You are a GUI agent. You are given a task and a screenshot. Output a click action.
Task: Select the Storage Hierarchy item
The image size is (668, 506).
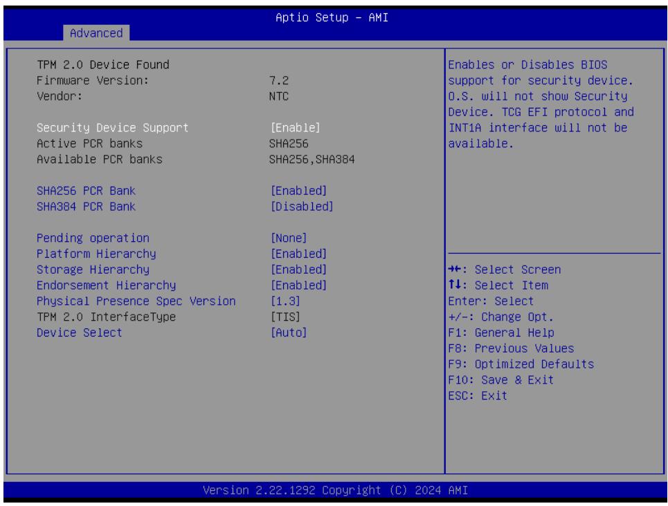pos(93,270)
